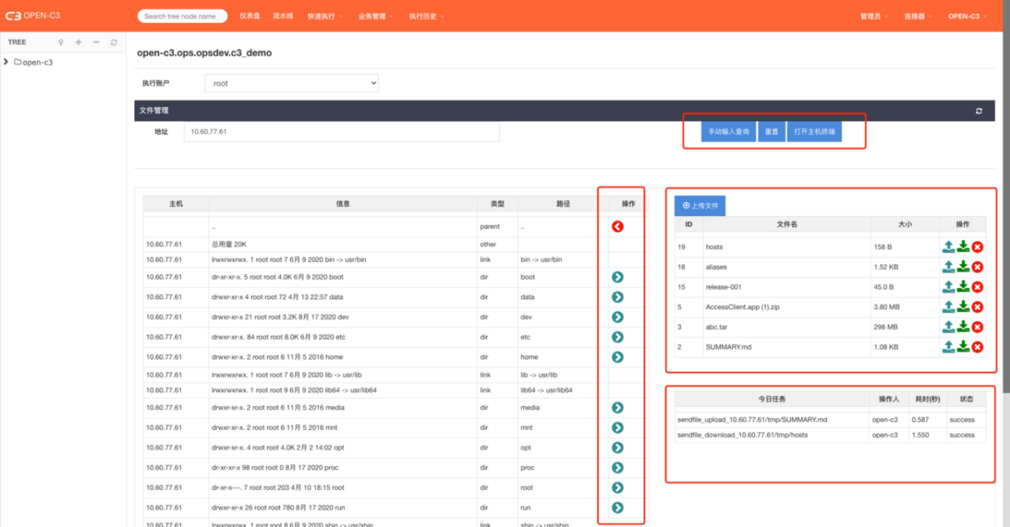1010x527 pixels.
Task: Delete the abc.tar file with red X
Action: pos(977,327)
